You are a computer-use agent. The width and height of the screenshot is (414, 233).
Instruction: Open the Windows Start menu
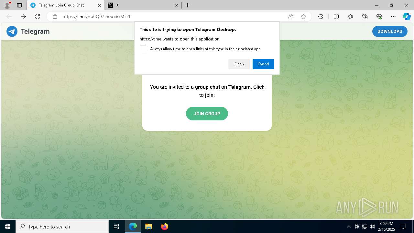8,227
